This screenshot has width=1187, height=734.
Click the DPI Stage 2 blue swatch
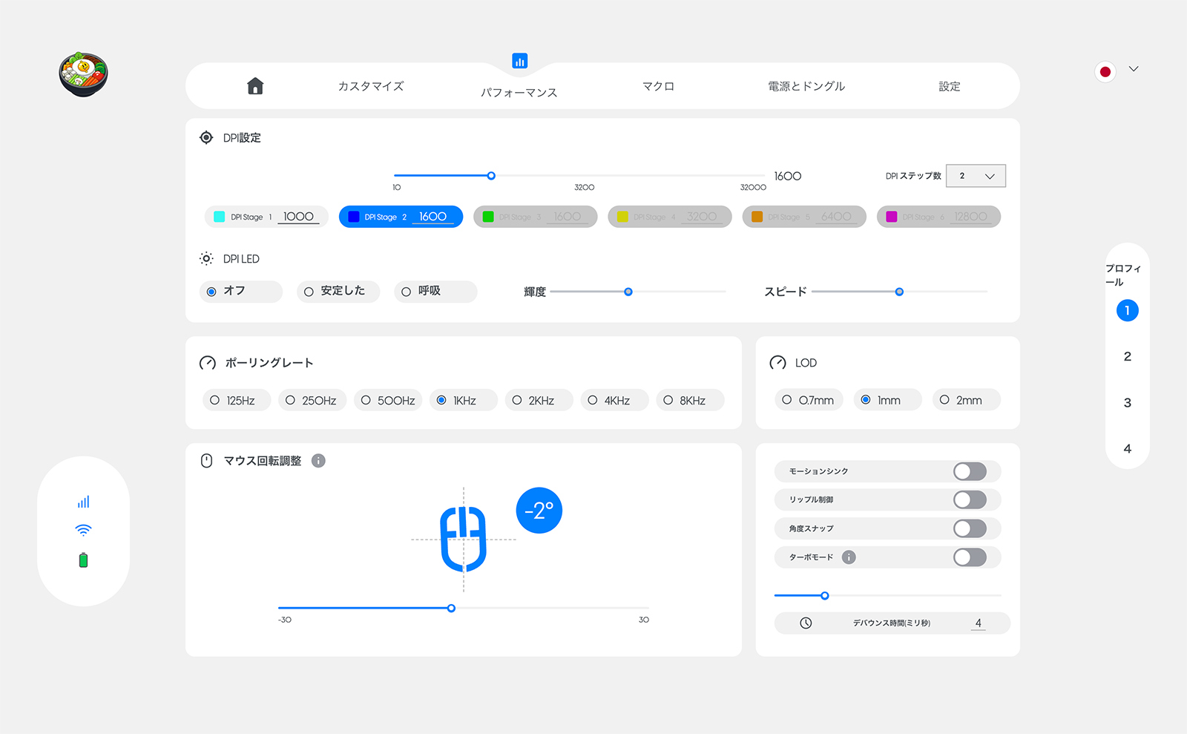[x=354, y=217]
